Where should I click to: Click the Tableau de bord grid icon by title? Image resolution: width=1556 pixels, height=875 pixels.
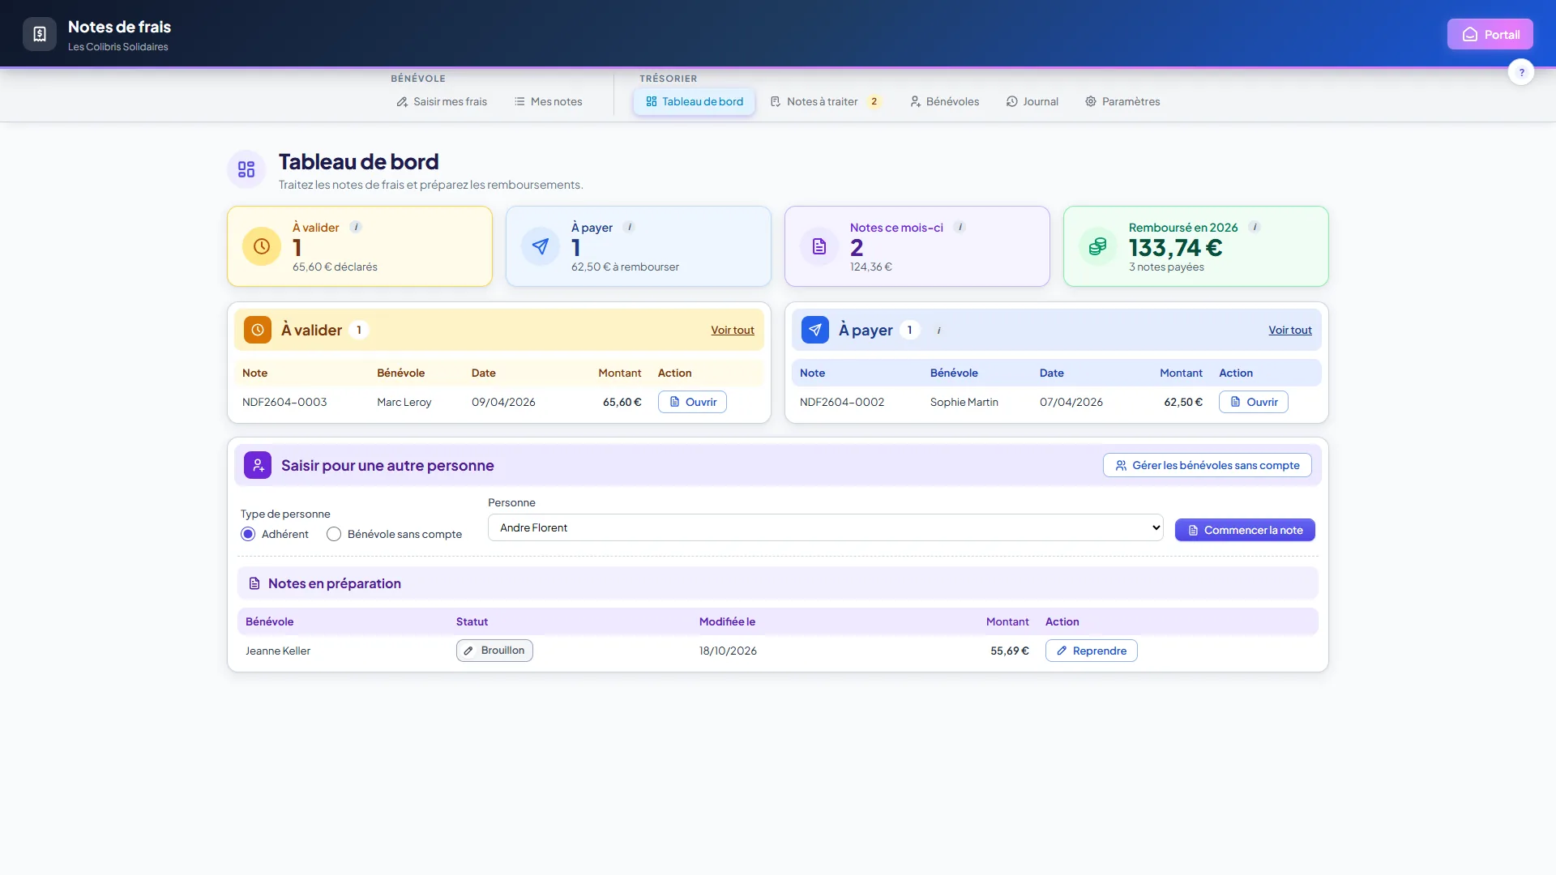(x=246, y=169)
